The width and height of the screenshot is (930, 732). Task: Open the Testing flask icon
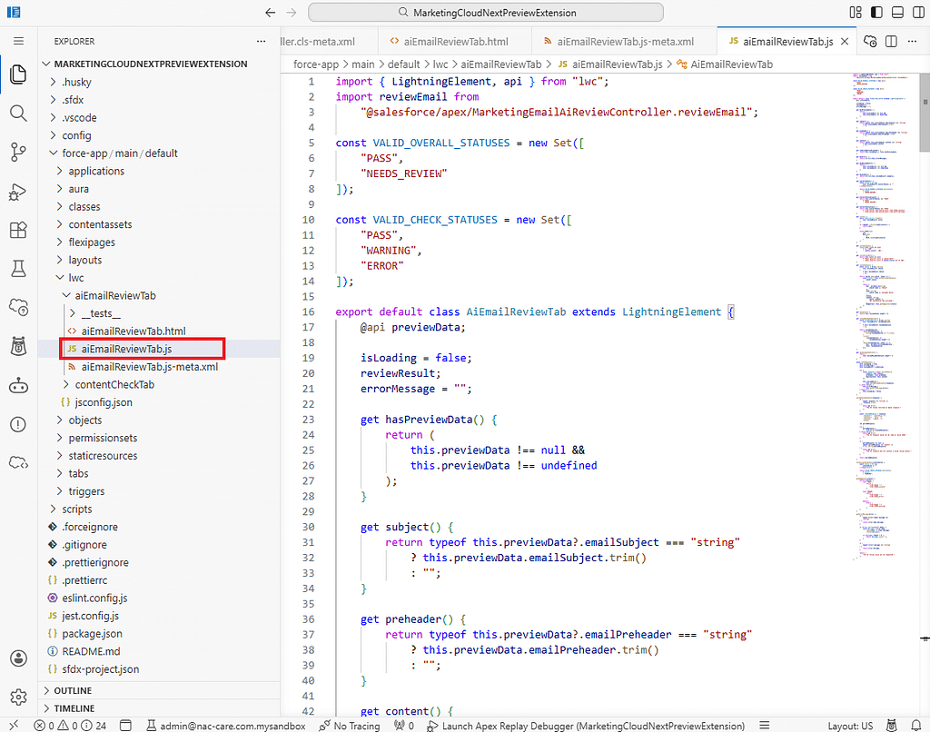click(18, 269)
